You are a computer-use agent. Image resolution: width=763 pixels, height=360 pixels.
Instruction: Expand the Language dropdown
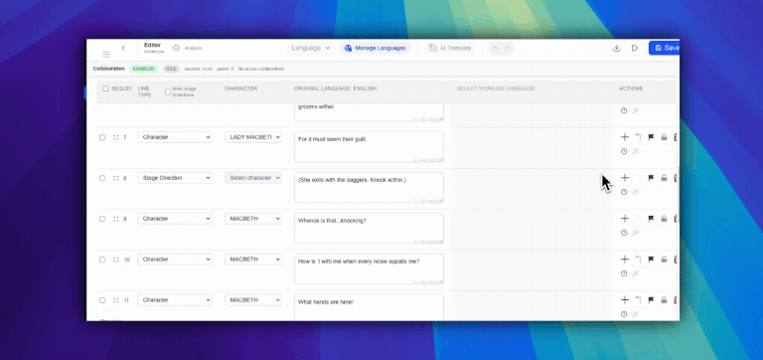click(311, 48)
